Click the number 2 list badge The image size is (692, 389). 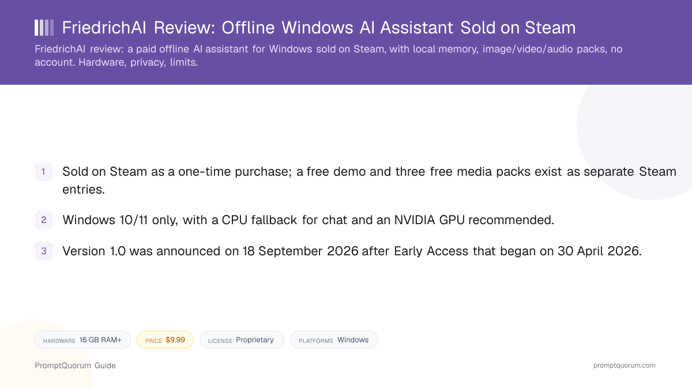(44, 220)
